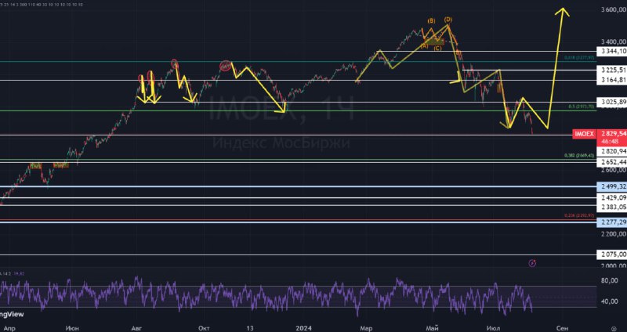Click the Июн label on time axis
The height and width of the screenshot is (332, 627).
[x=72, y=328]
